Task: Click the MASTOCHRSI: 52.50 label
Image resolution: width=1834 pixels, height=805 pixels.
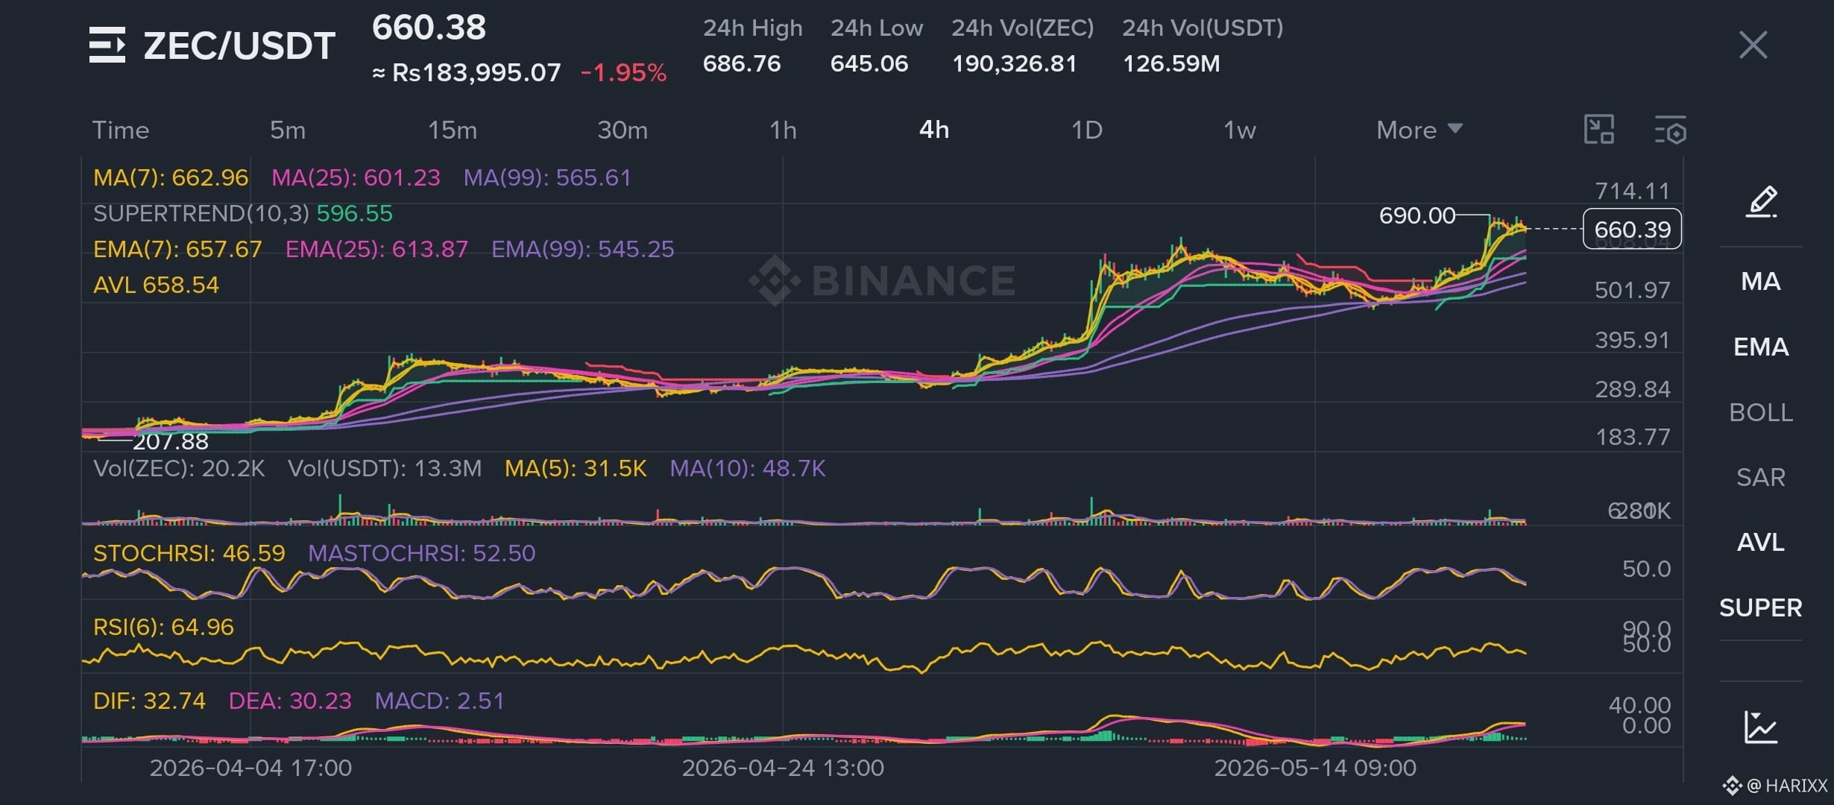Action: tap(422, 554)
